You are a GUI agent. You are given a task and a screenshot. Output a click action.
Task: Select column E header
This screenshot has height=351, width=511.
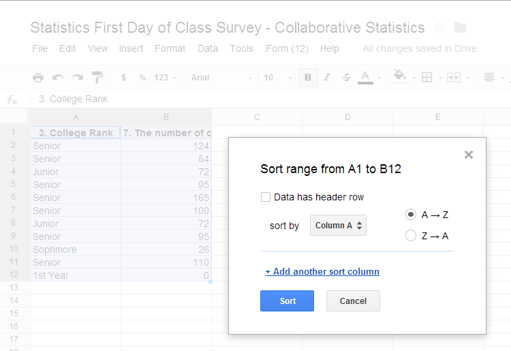tap(438, 117)
